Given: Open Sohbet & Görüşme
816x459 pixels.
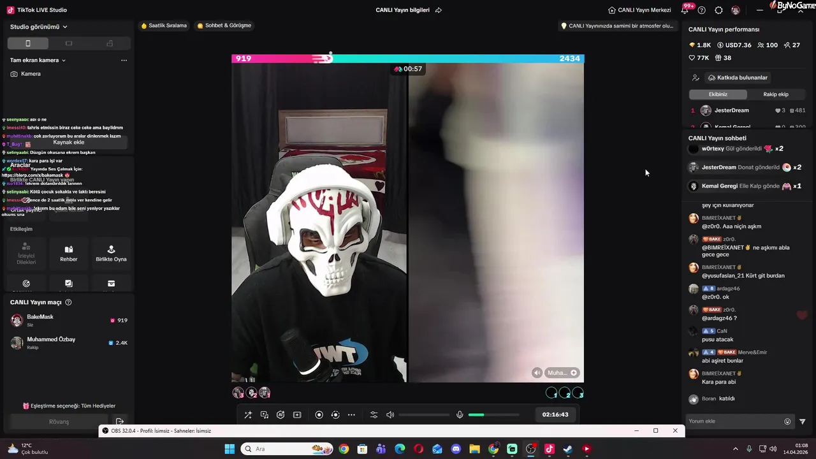Looking at the screenshot, I should [x=224, y=25].
